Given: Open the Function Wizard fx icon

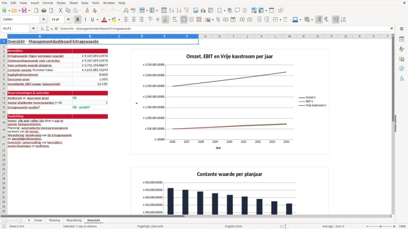Looking at the screenshot, I should point(42,29).
